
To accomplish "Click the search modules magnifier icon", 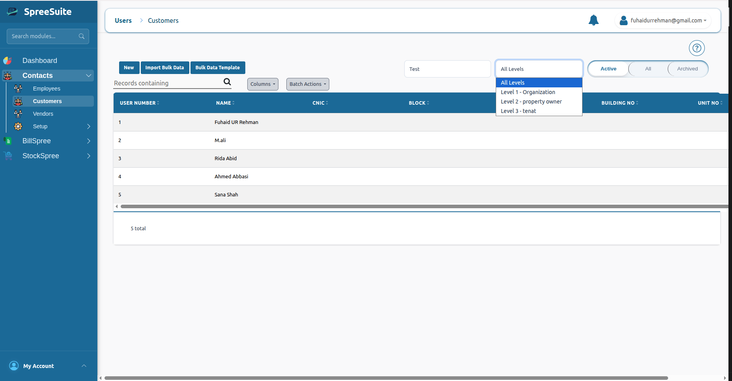I will tap(82, 36).
